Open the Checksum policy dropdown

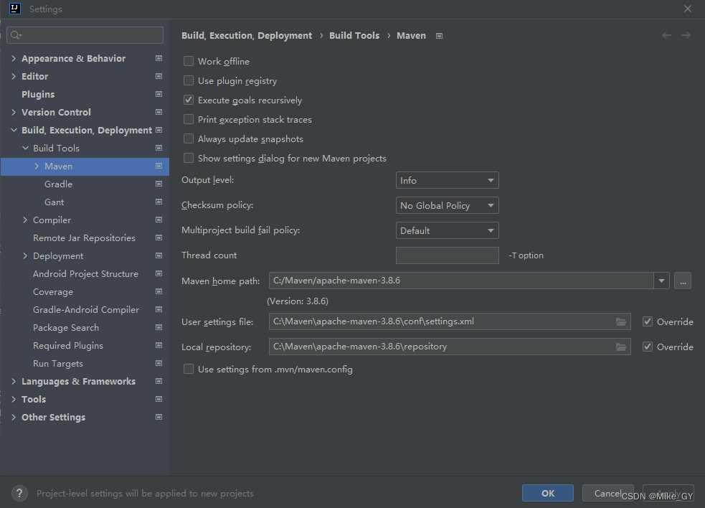[x=447, y=206]
